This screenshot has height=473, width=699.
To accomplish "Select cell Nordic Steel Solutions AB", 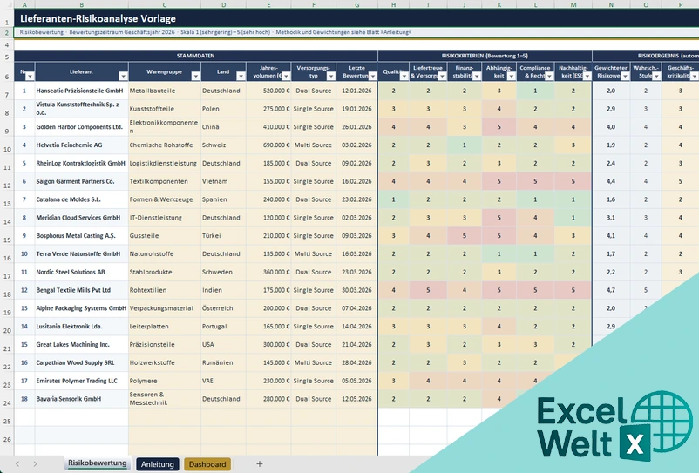I will tap(82, 272).
